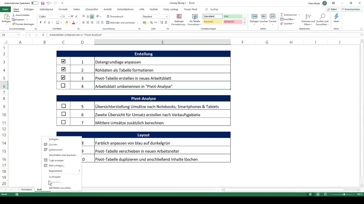Choose Verschieben oder kopieren in context menu
This screenshot has height=204, width=364.
pyautogui.click(x=63, y=155)
